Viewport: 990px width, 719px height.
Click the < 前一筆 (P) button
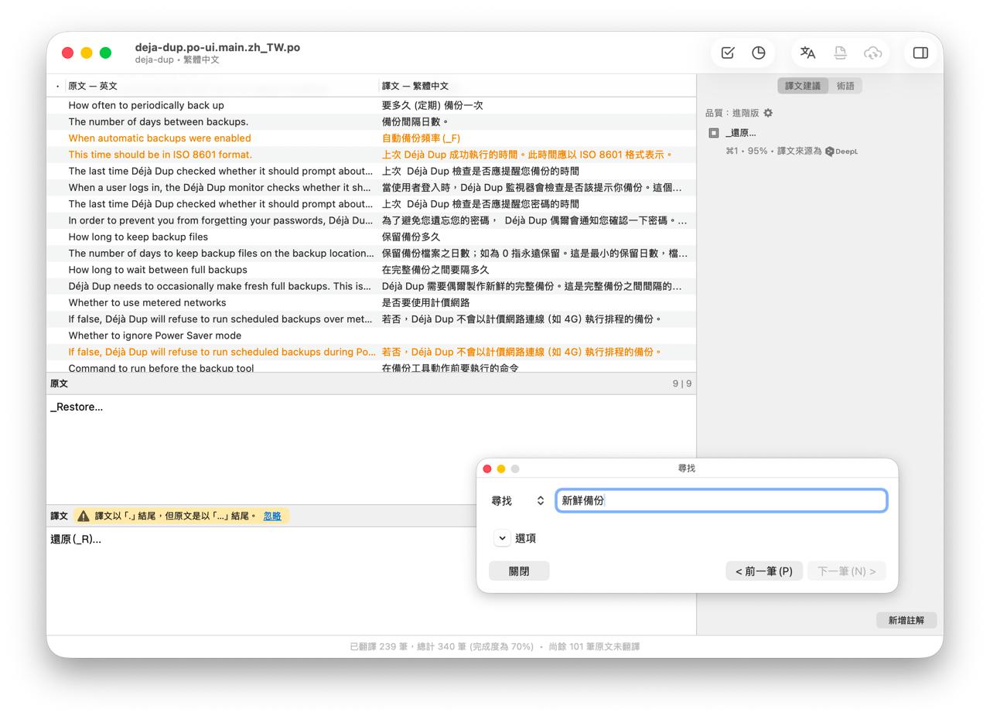[763, 571]
